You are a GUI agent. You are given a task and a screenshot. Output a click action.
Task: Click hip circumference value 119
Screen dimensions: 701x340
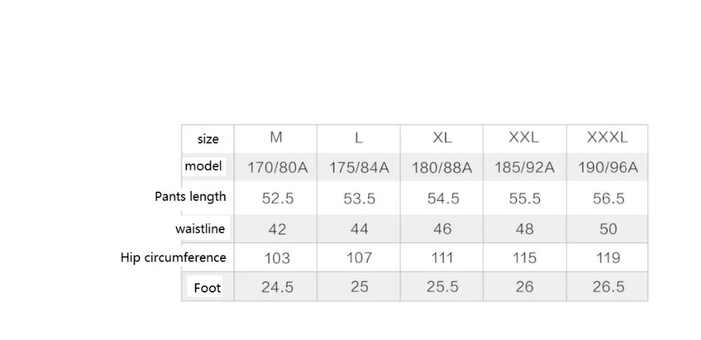[x=608, y=258]
